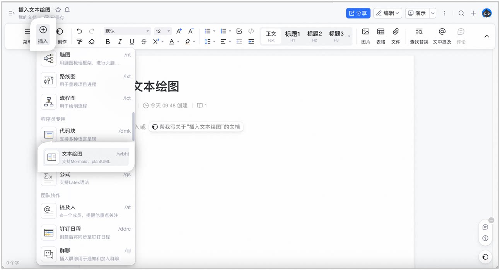Toggle bold formatting

tap(108, 42)
